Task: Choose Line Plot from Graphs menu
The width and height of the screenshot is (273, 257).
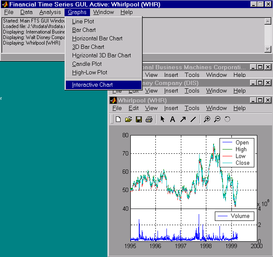Action: (x=104, y=21)
